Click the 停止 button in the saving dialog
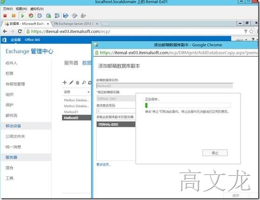The image size is (260, 200). coord(215,153)
